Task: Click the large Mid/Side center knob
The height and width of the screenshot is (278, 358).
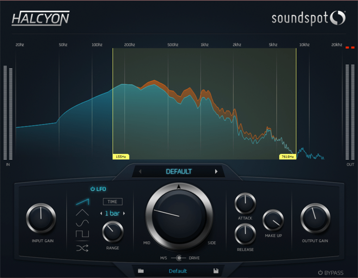Action: (x=179, y=216)
